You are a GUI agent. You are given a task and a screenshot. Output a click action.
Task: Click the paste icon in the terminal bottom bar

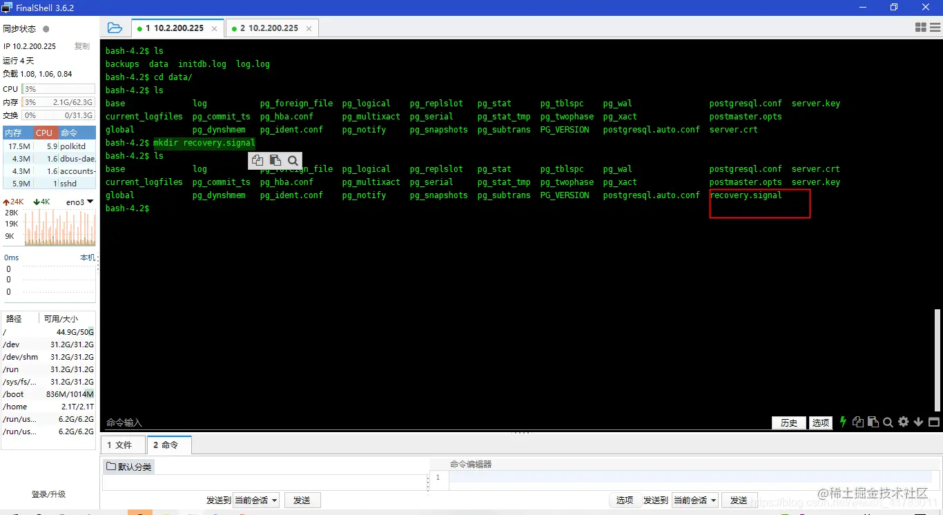tap(873, 422)
